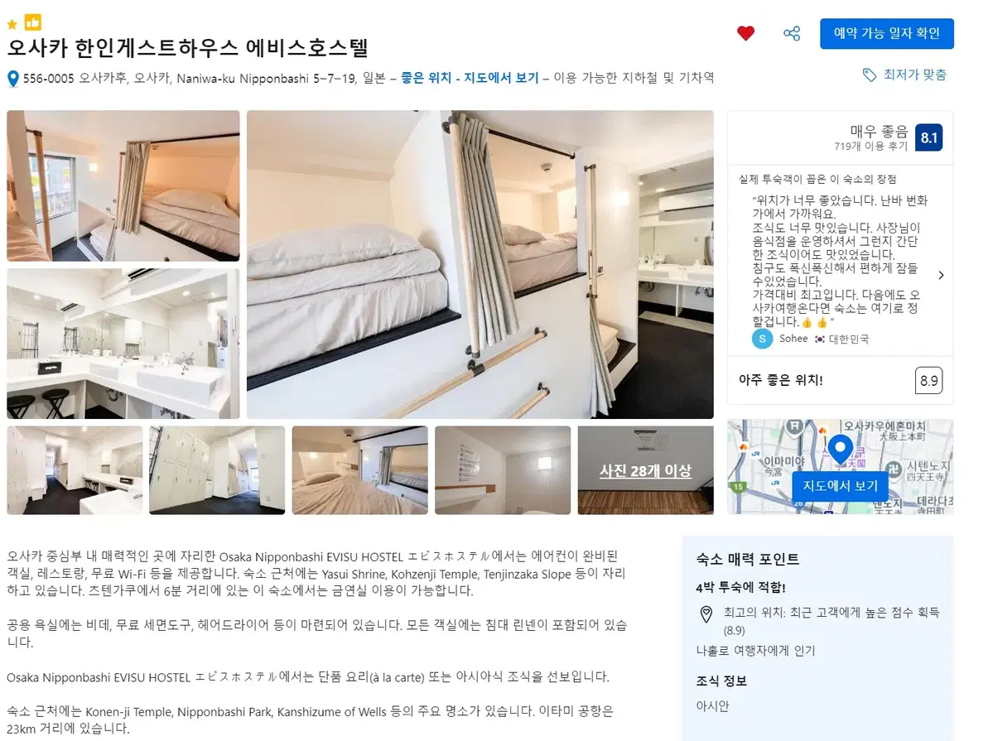Open the lockers photo thumbnail

[x=217, y=470]
